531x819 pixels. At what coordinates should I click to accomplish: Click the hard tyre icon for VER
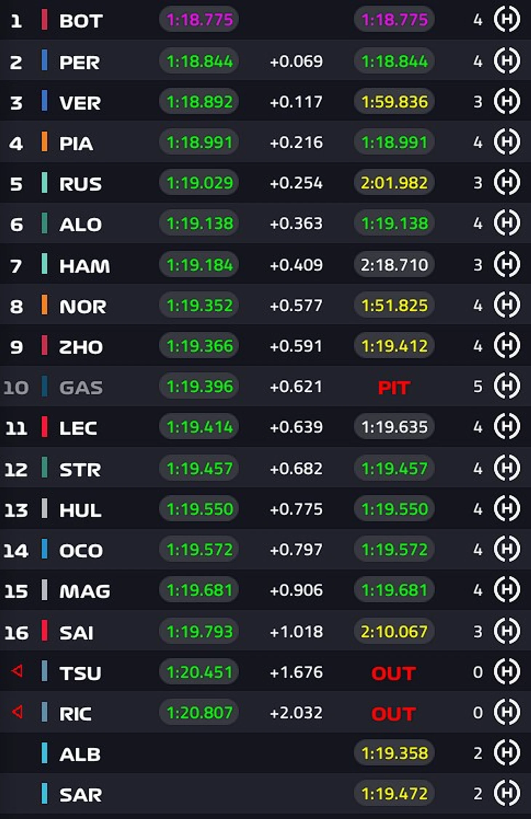point(507,101)
